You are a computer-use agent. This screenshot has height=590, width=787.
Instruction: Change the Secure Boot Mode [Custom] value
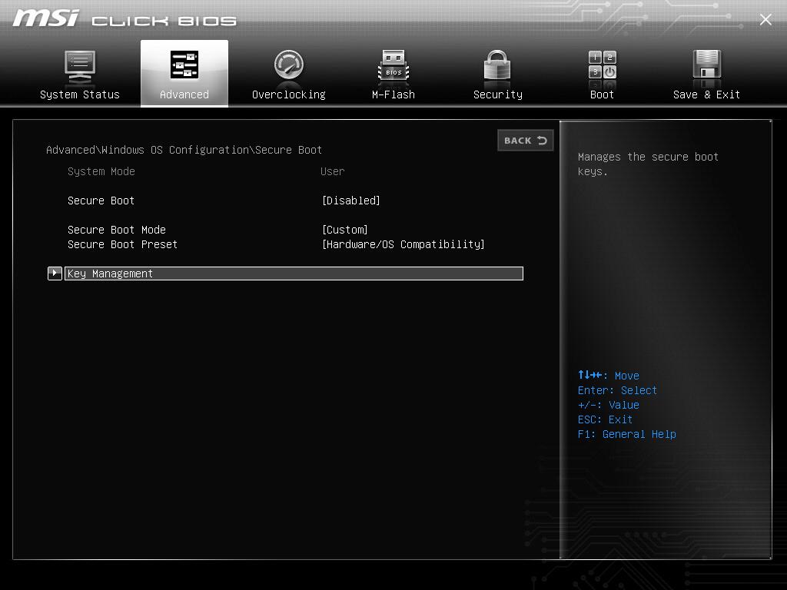point(345,230)
